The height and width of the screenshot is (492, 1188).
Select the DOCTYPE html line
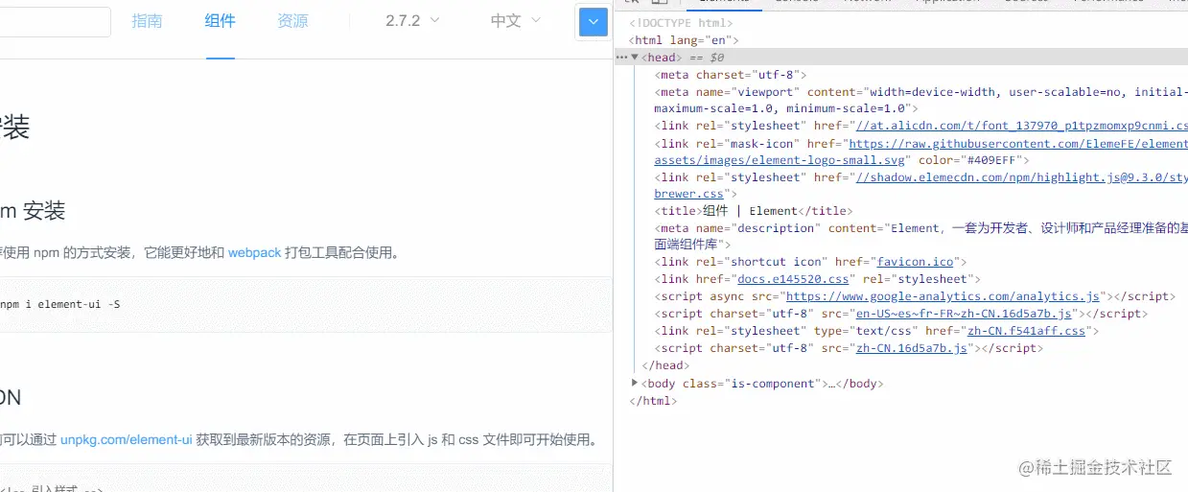(681, 23)
